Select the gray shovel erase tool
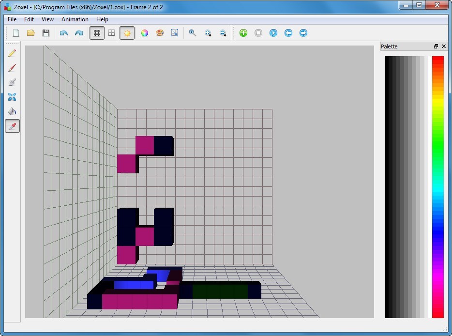452x336 pixels. point(12,82)
